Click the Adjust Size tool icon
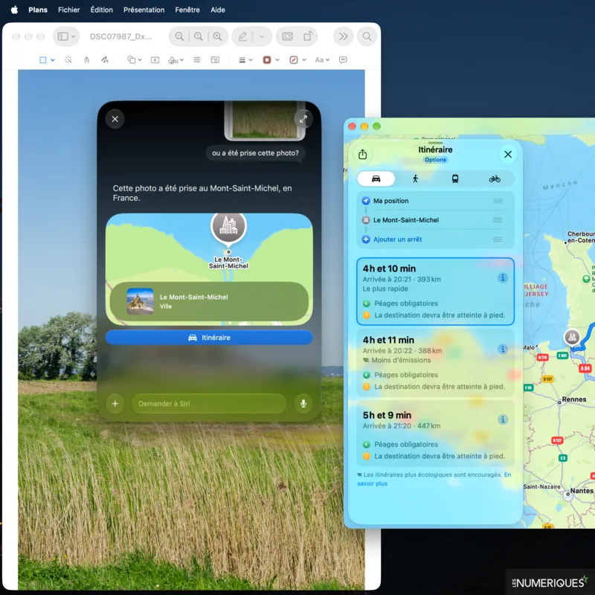The height and width of the screenshot is (595, 595). coord(215,60)
